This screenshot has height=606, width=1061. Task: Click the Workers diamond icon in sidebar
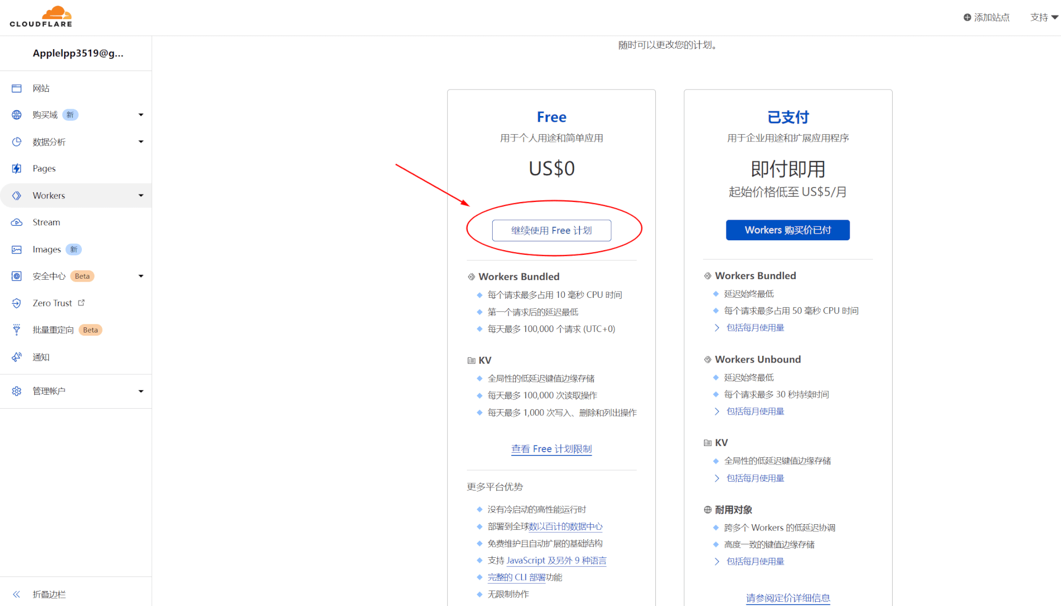click(17, 195)
